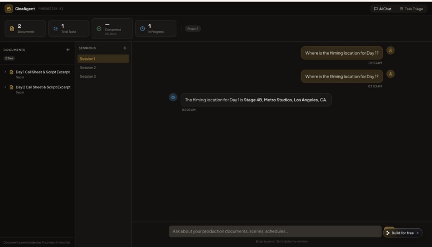This screenshot has width=432, height=247.
Task: Select Session 3
Action: pos(103,76)
